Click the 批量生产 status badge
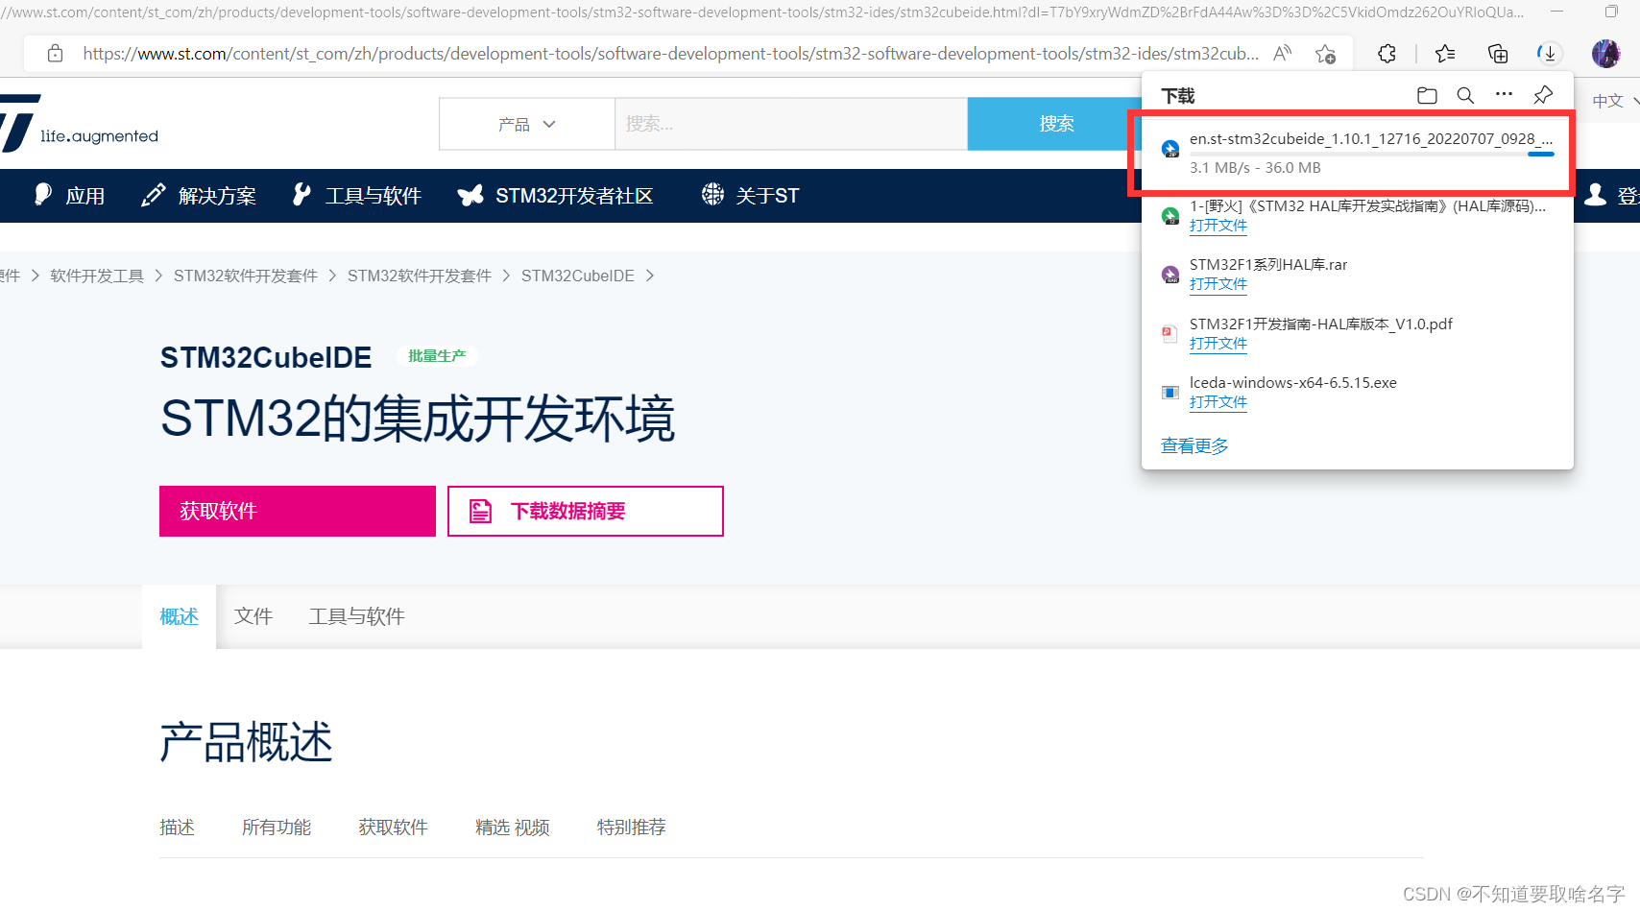The height and width of the screenshot is (912, 1640). click(437, 356)
